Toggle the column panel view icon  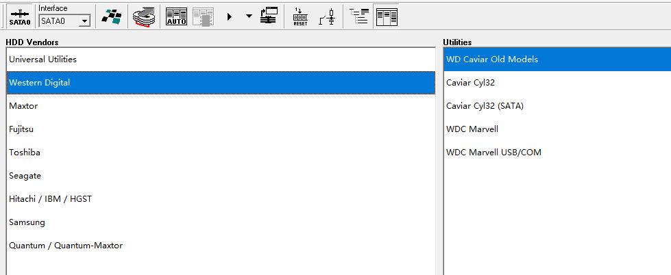[387, 17]
